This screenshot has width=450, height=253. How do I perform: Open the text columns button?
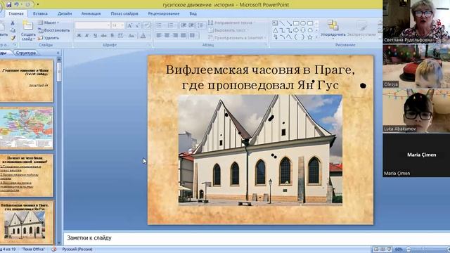pyautogui.click(x=194, y=35)
